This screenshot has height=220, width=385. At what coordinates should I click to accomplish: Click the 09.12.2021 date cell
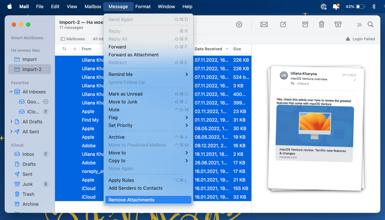(212, 146)
